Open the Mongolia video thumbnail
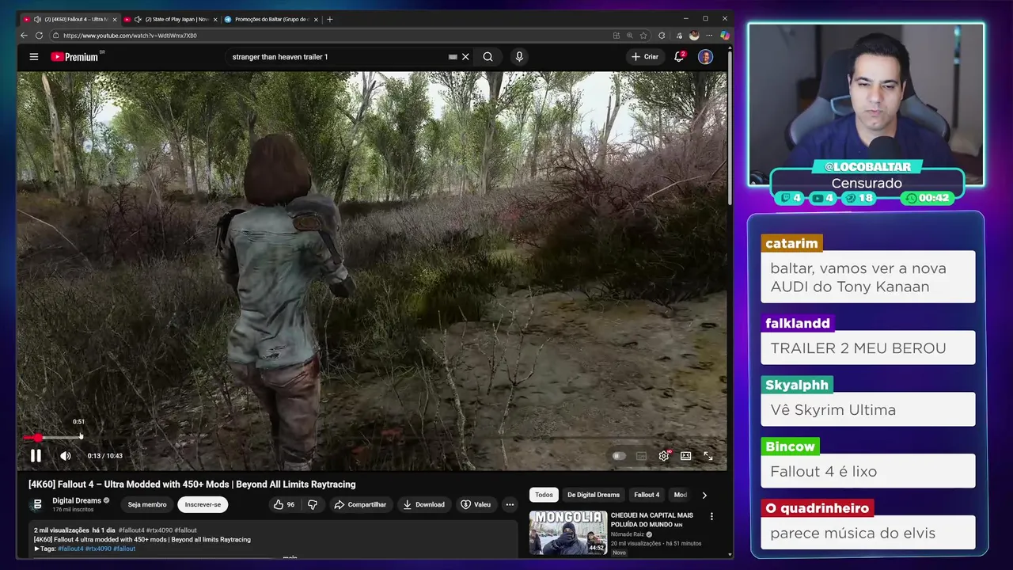 click(568, 532)
